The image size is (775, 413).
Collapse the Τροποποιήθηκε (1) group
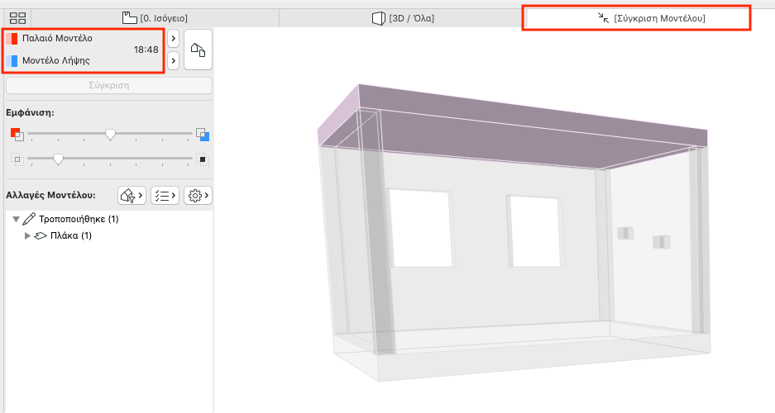(x=16, y=219)
